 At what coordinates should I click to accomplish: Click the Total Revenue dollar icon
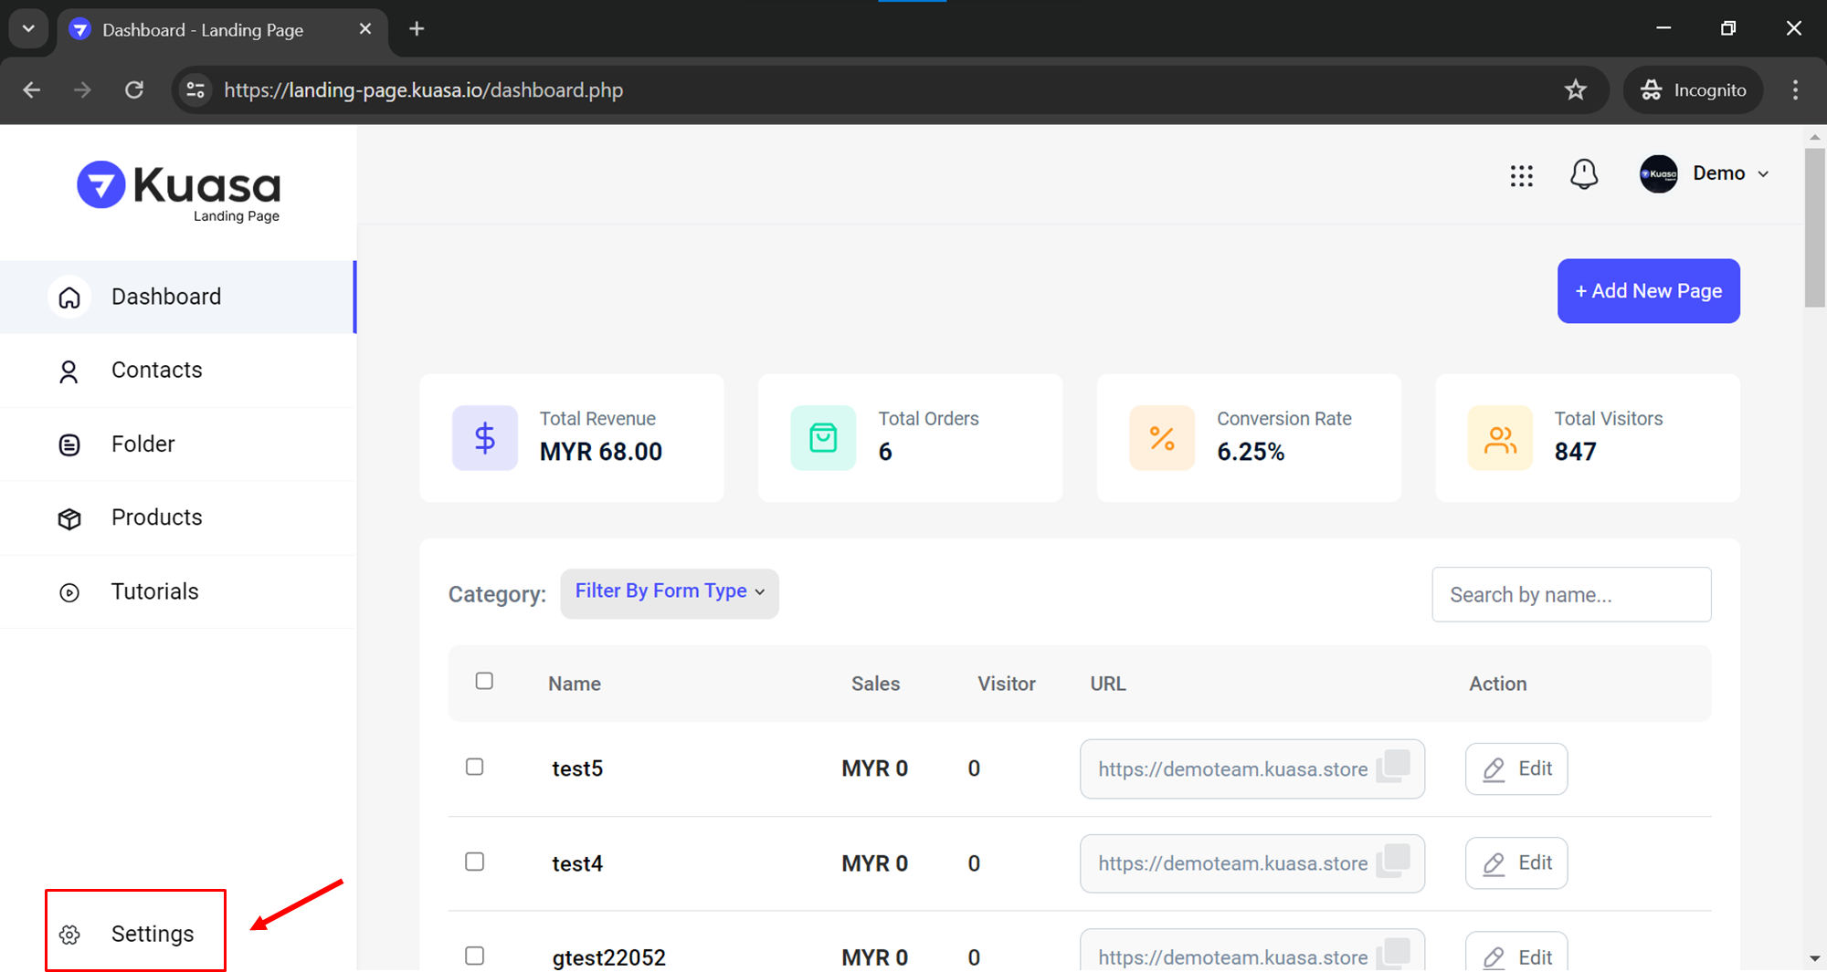point(485,438)
